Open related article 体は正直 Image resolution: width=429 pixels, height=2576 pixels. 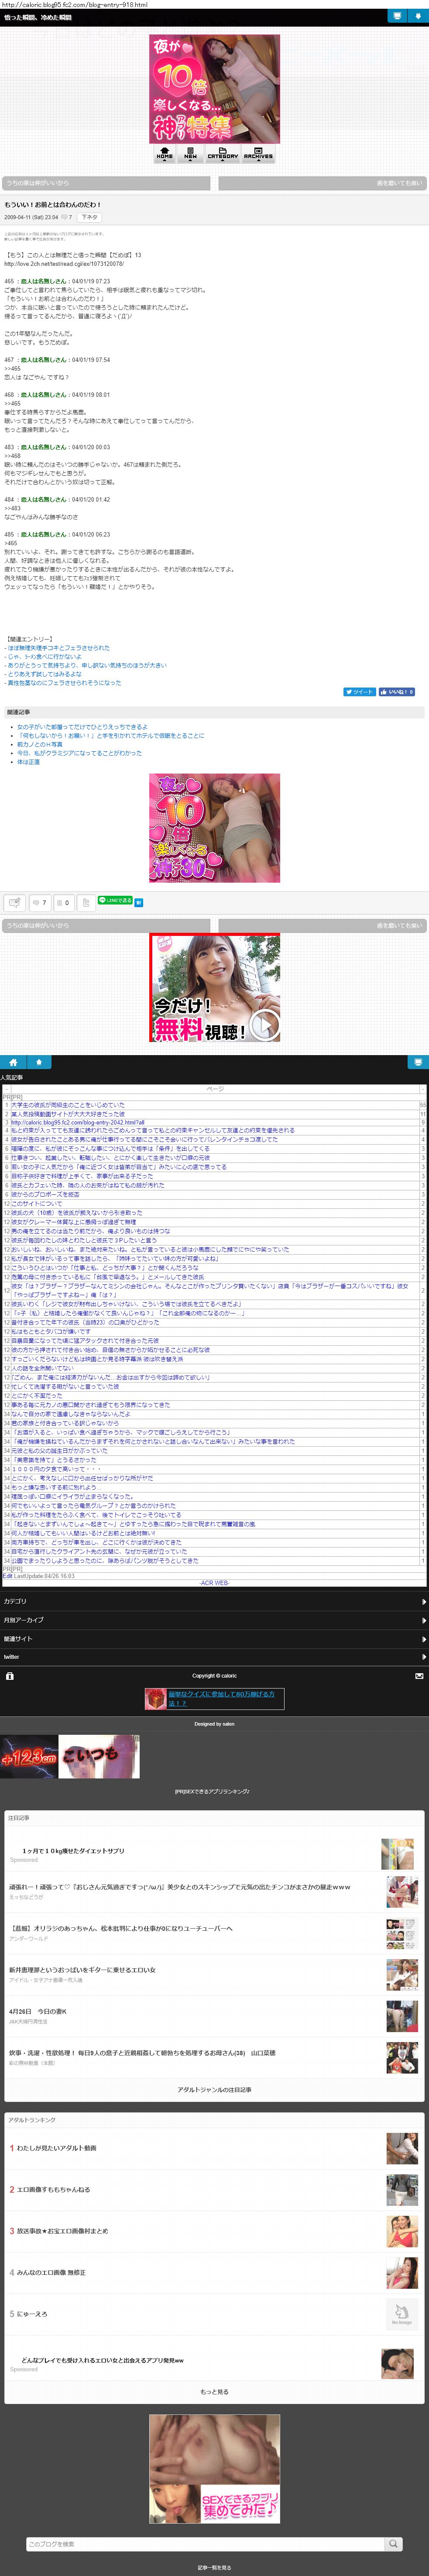[28, 762]
